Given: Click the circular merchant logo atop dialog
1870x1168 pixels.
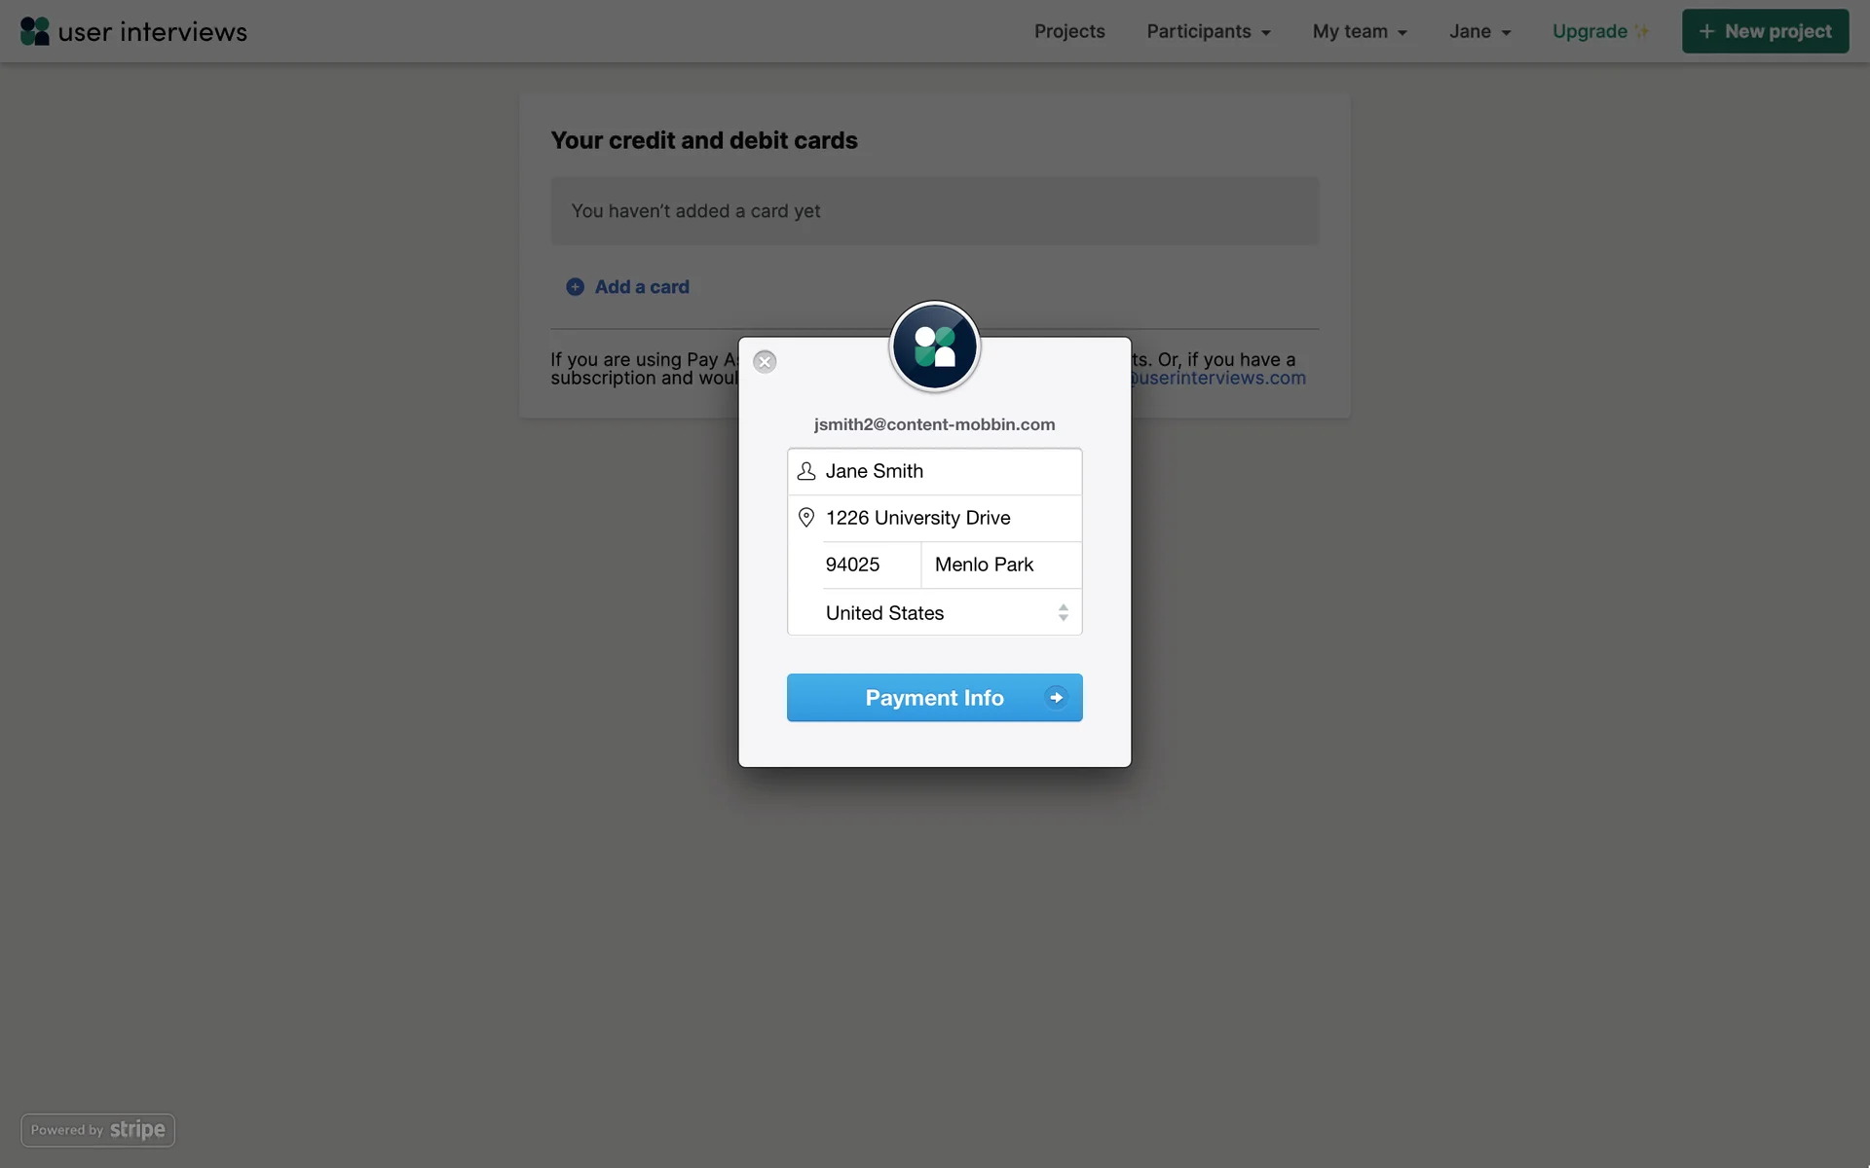Looking at the screenshot, I should point(935,347).
